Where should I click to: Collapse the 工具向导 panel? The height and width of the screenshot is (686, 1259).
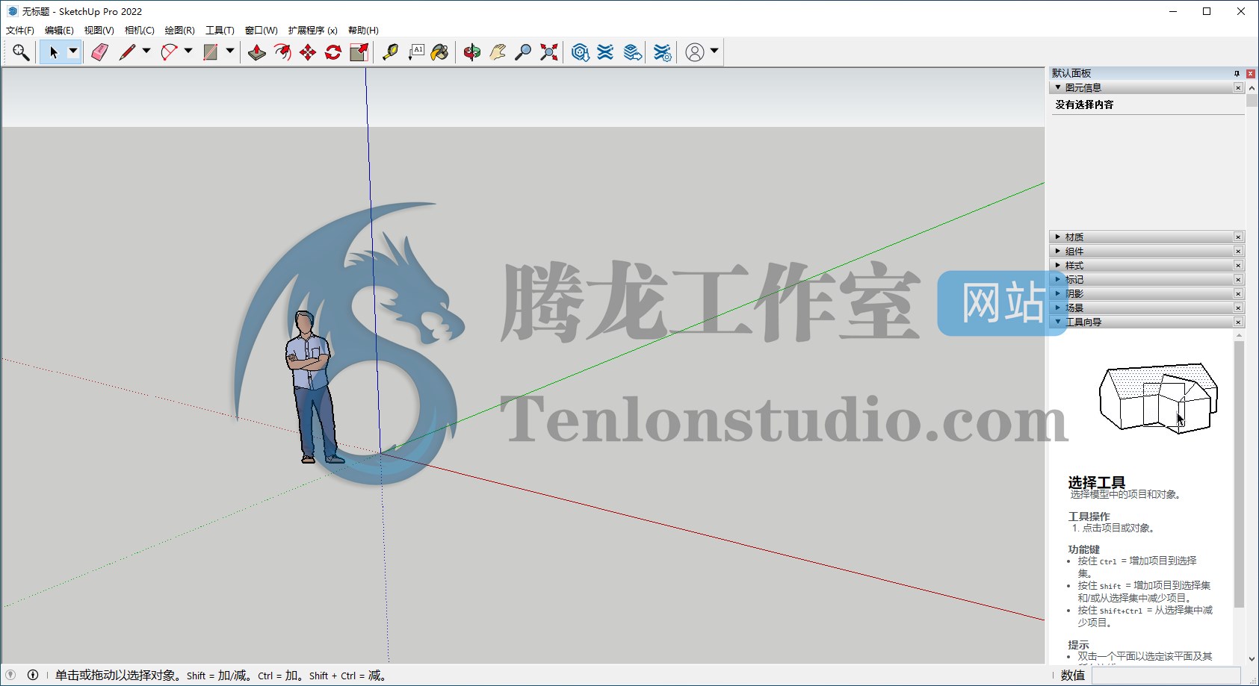tap(1058, 322)
